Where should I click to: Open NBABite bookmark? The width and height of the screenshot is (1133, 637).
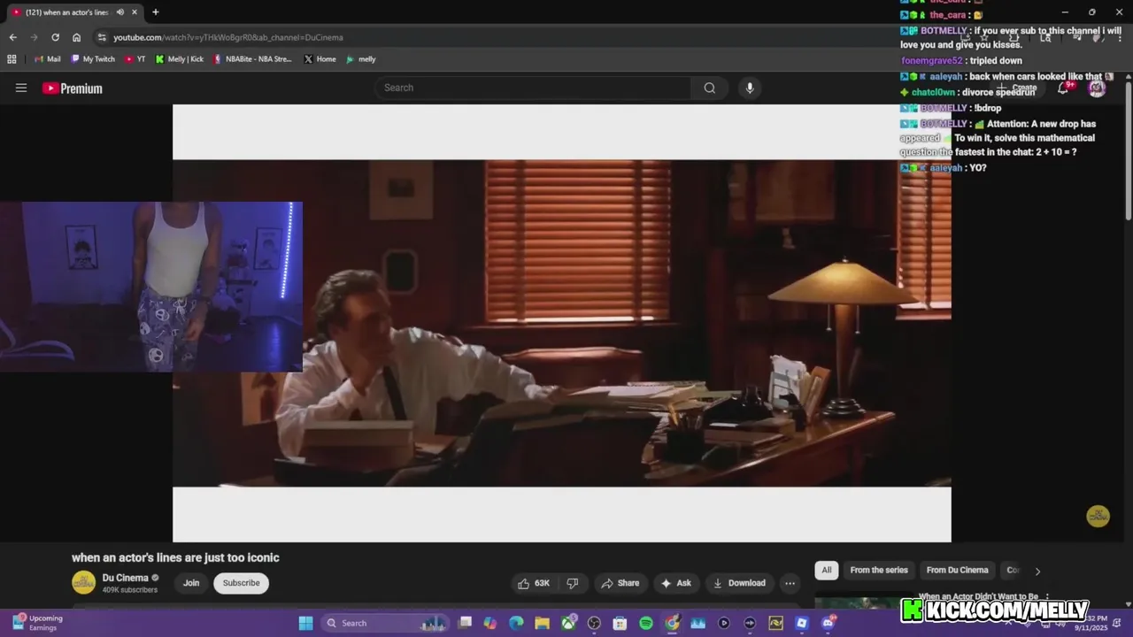point(252,59)
